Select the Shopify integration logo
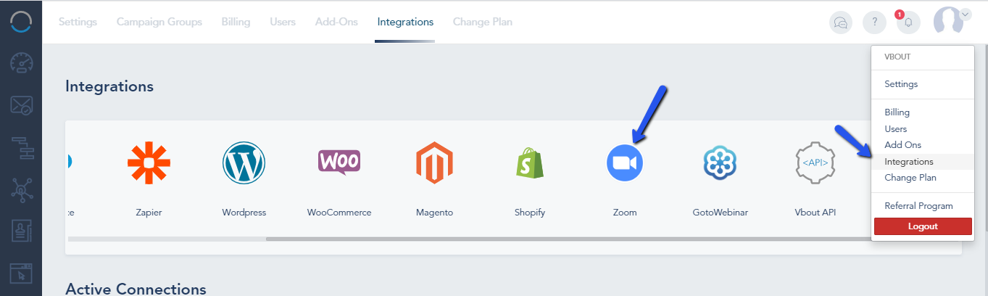Screen dimensions: 988x296 point(529,163)
